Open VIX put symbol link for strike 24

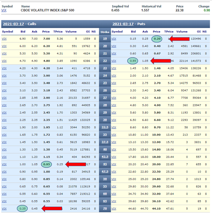114,76
